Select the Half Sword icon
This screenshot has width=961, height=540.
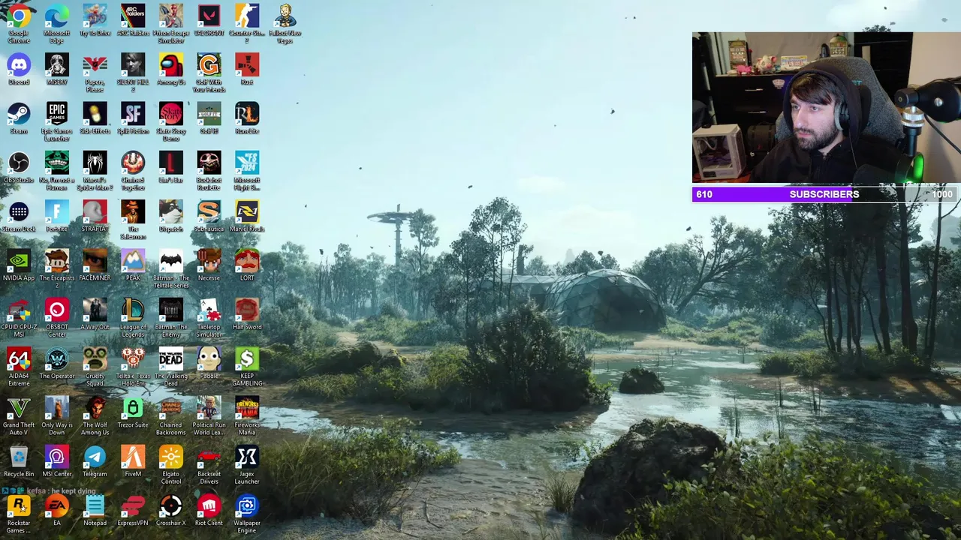[x=247, y=313]
